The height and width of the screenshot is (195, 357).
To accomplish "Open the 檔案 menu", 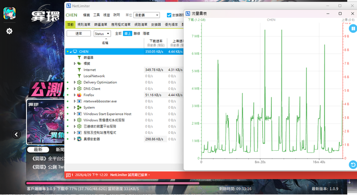I will [x=87, y=15].
